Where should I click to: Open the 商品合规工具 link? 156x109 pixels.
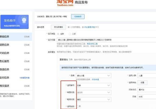pyautogui.click(x=92, y=44)
